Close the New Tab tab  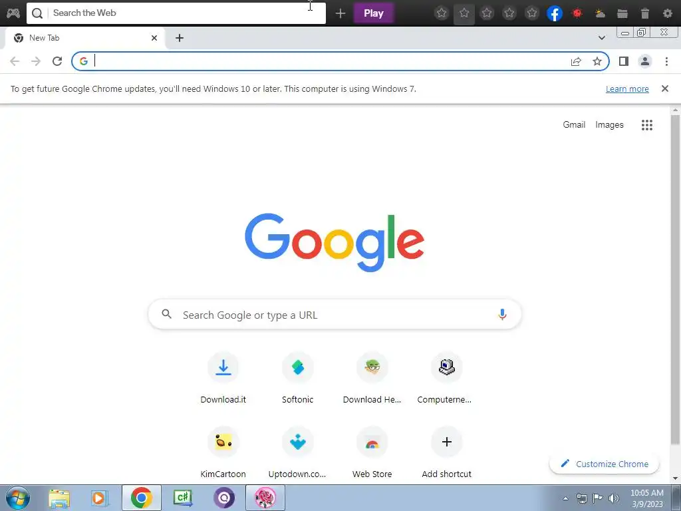tap(154, 38)
